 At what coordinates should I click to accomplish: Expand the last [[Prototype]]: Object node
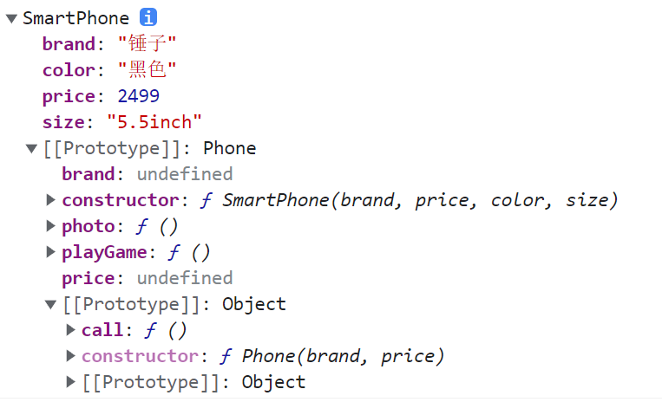pos(71,382)
